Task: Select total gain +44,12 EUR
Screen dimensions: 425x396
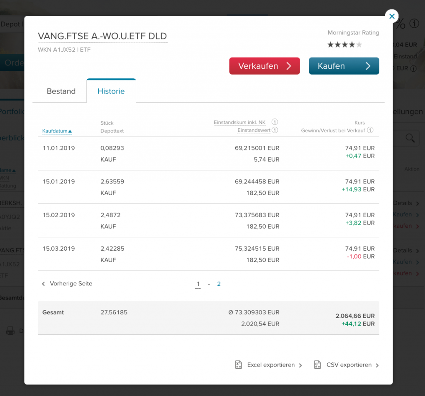Action: tap(358, 324)
